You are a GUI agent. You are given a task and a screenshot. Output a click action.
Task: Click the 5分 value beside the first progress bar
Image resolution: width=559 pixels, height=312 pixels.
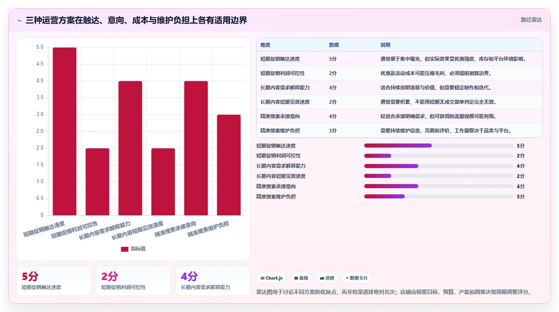point(520,146)
